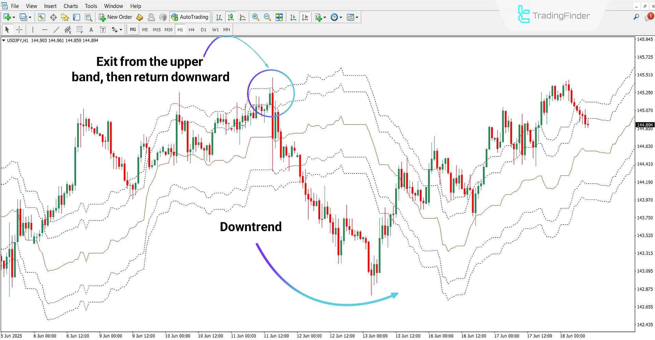The width and height of the screenshot is (655, 340).
Task: Switch chart to candlestick view
Action: click(x=231, y=17)
